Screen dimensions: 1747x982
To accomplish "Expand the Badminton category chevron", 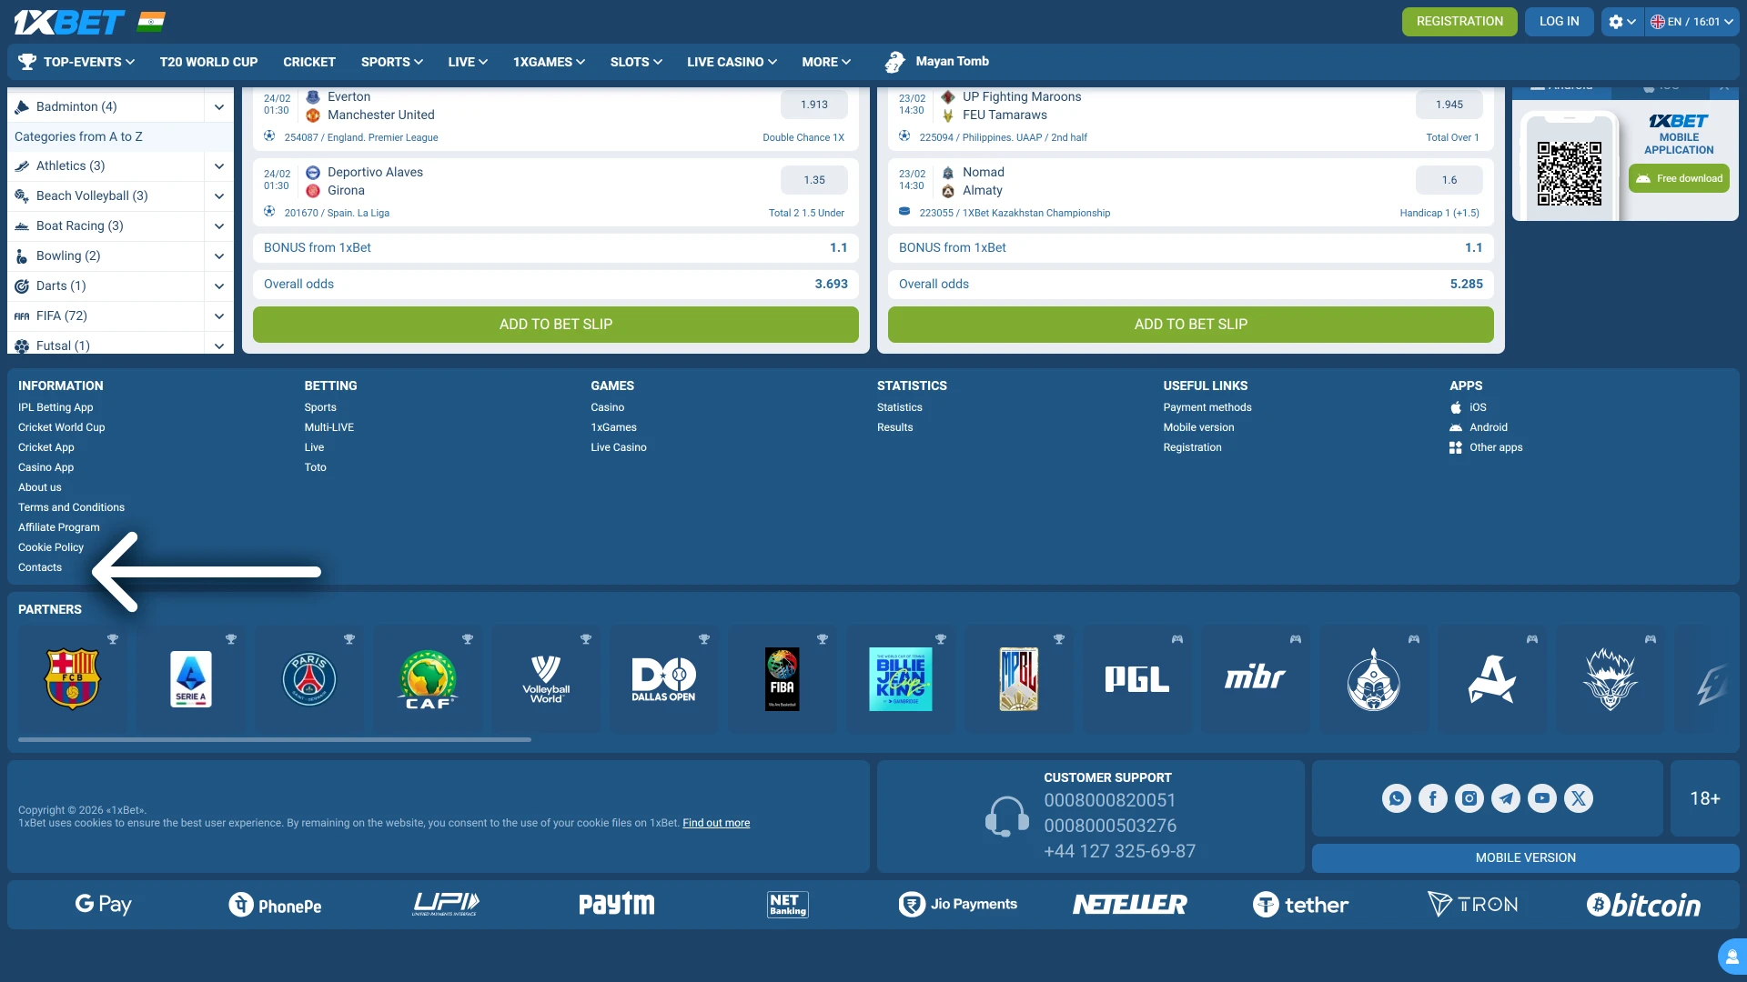I will pyautogui.click(x=218, y=106).
